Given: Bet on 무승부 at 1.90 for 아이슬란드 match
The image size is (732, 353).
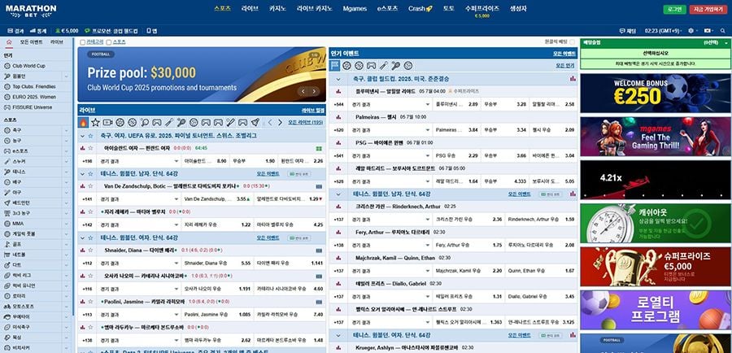Looking at the screenshot, I should 255,160.
